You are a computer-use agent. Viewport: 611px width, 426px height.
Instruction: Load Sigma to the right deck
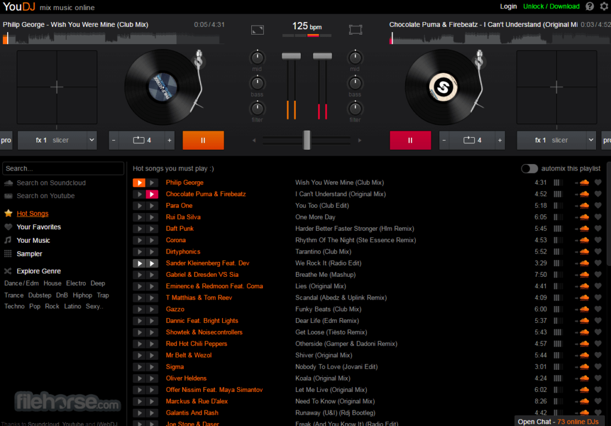pyautogui.click(x=152, y=367)
